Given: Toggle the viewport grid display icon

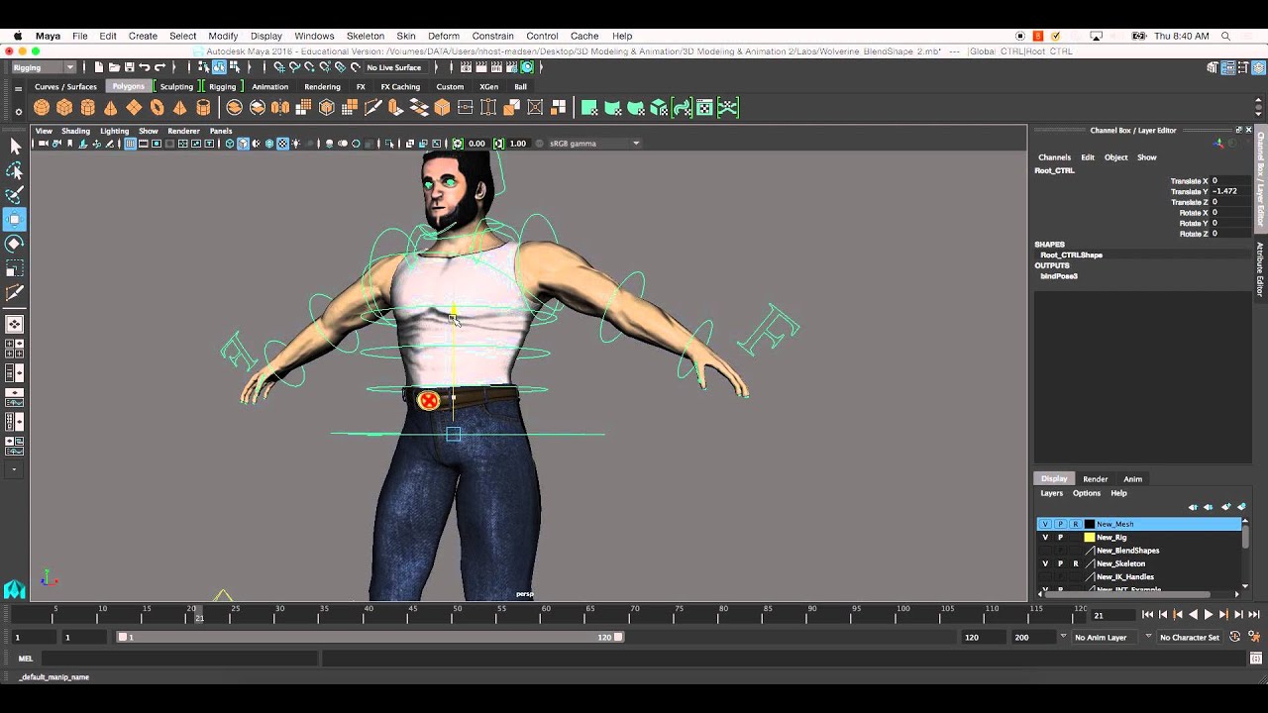Looking at the screenshot, I should point(130,144).
